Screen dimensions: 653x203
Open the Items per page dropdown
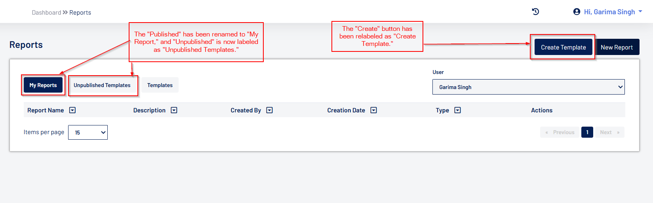click(88, 133)
